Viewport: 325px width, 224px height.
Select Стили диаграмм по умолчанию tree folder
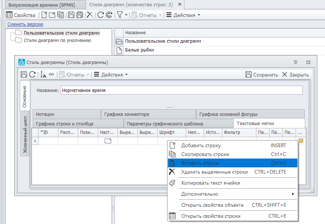57,40
